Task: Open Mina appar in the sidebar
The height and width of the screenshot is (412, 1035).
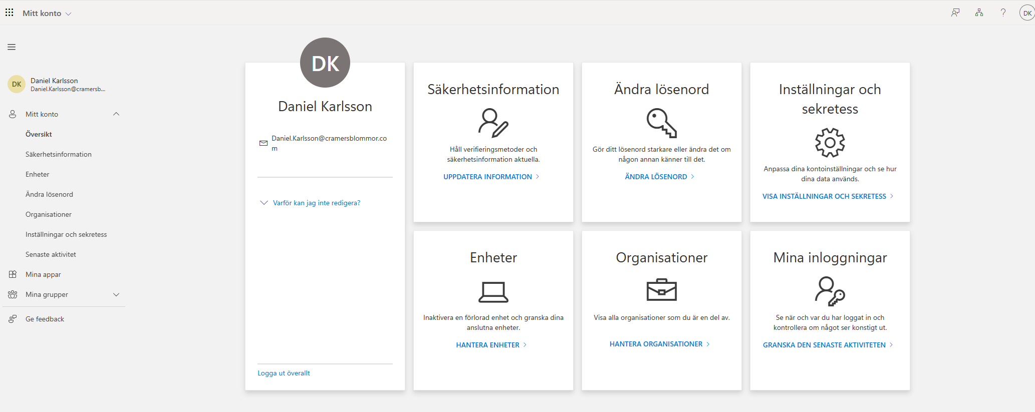Action: [x=43, y=274]
